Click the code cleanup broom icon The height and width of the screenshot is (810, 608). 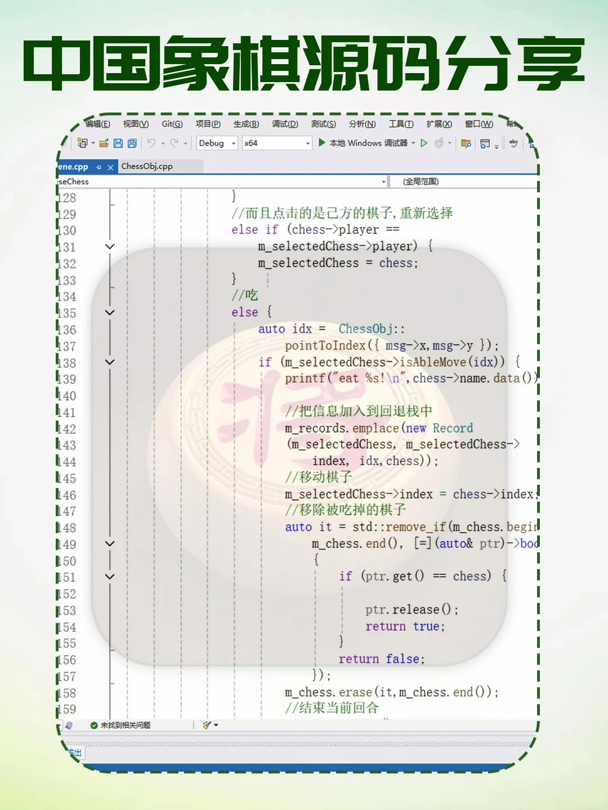point(207,725)
